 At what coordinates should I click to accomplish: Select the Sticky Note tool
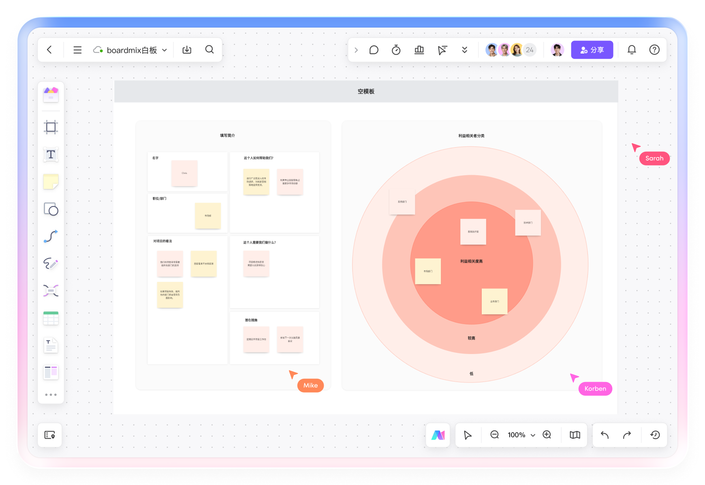[x=51, y=182]
